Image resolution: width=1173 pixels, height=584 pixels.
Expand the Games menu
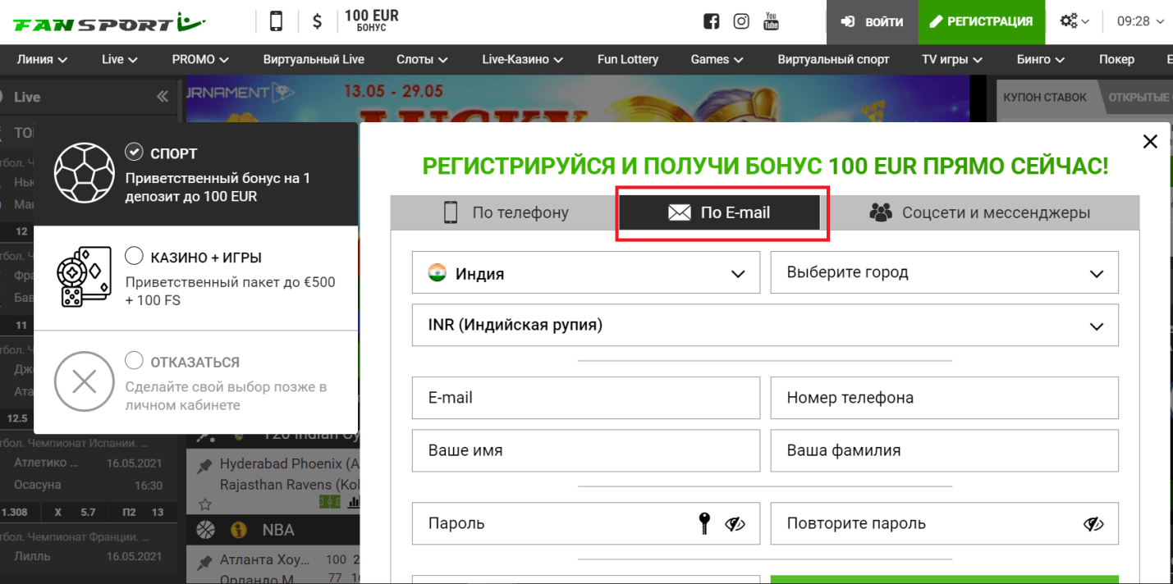717,59
